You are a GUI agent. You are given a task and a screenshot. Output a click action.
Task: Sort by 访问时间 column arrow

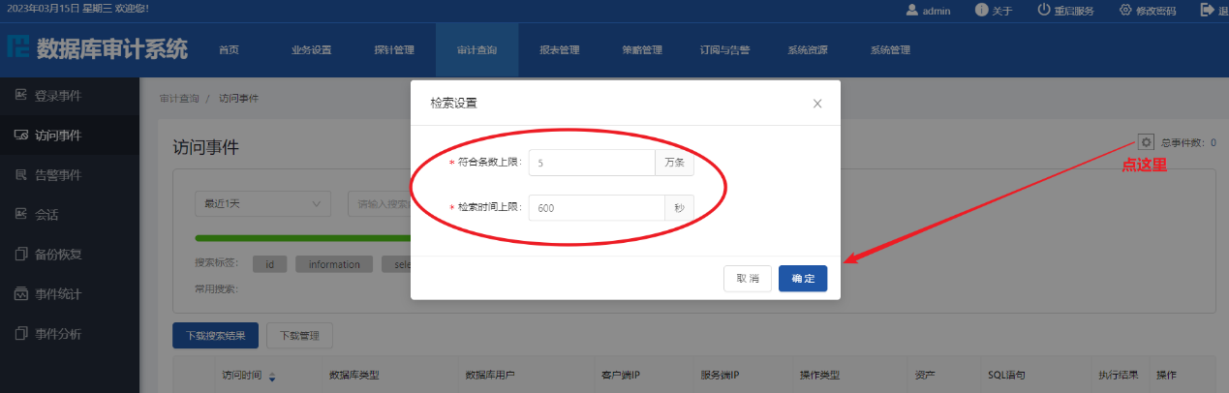pos(272,377)
